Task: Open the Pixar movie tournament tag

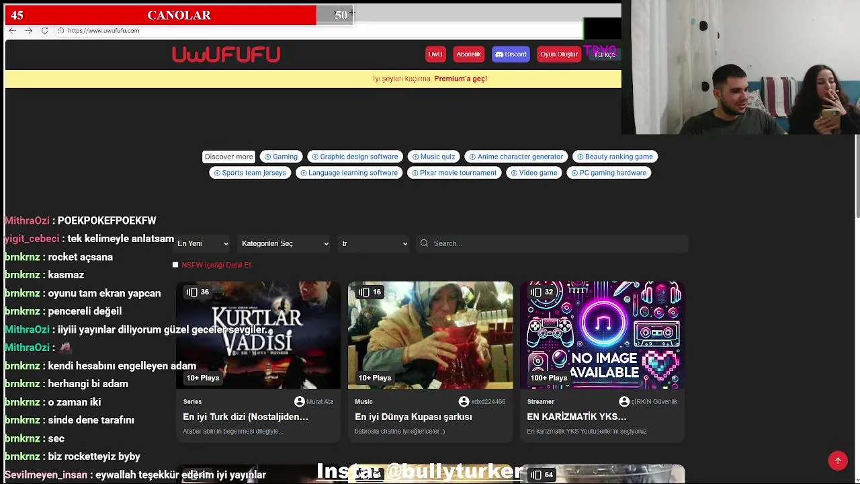Action: pyautogui.click(x=454, y=173)
